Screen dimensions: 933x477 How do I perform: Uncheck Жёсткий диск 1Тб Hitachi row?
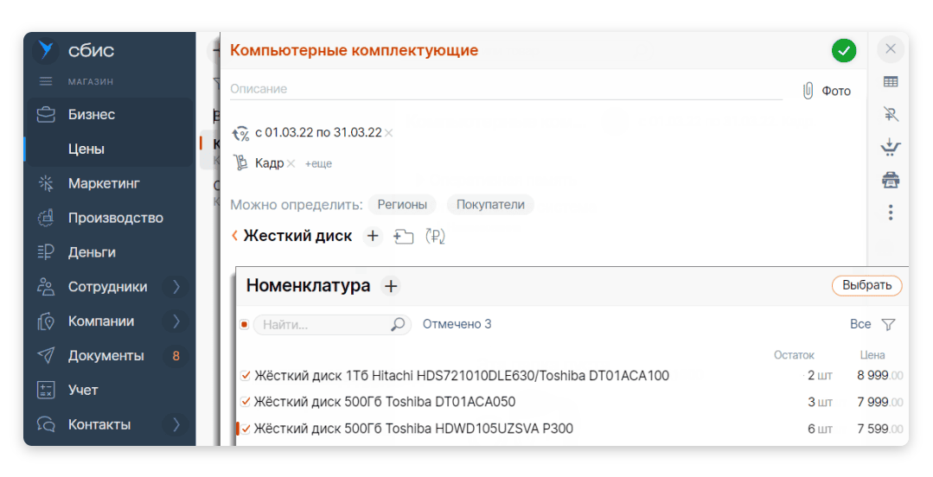pos(246,376)
